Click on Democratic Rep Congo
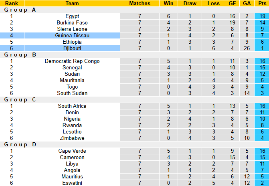The image size is (269, 186). tap(72, 61)
